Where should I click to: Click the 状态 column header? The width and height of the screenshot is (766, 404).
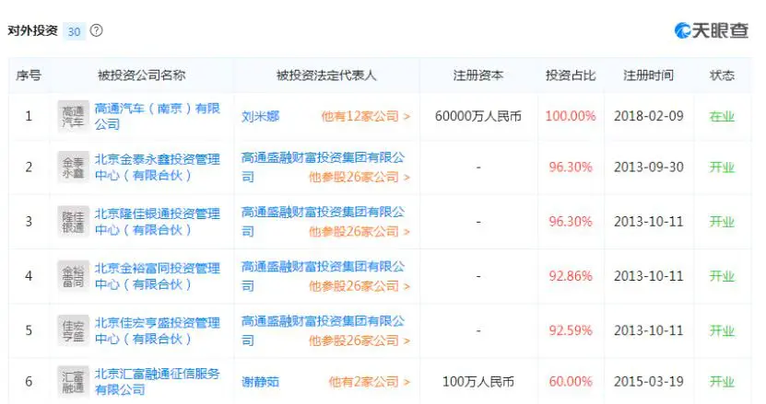click(722, 75)
